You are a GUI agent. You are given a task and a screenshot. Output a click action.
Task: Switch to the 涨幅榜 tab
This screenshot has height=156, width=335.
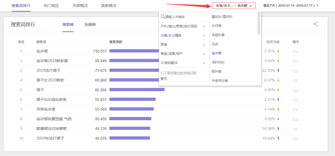90,24
